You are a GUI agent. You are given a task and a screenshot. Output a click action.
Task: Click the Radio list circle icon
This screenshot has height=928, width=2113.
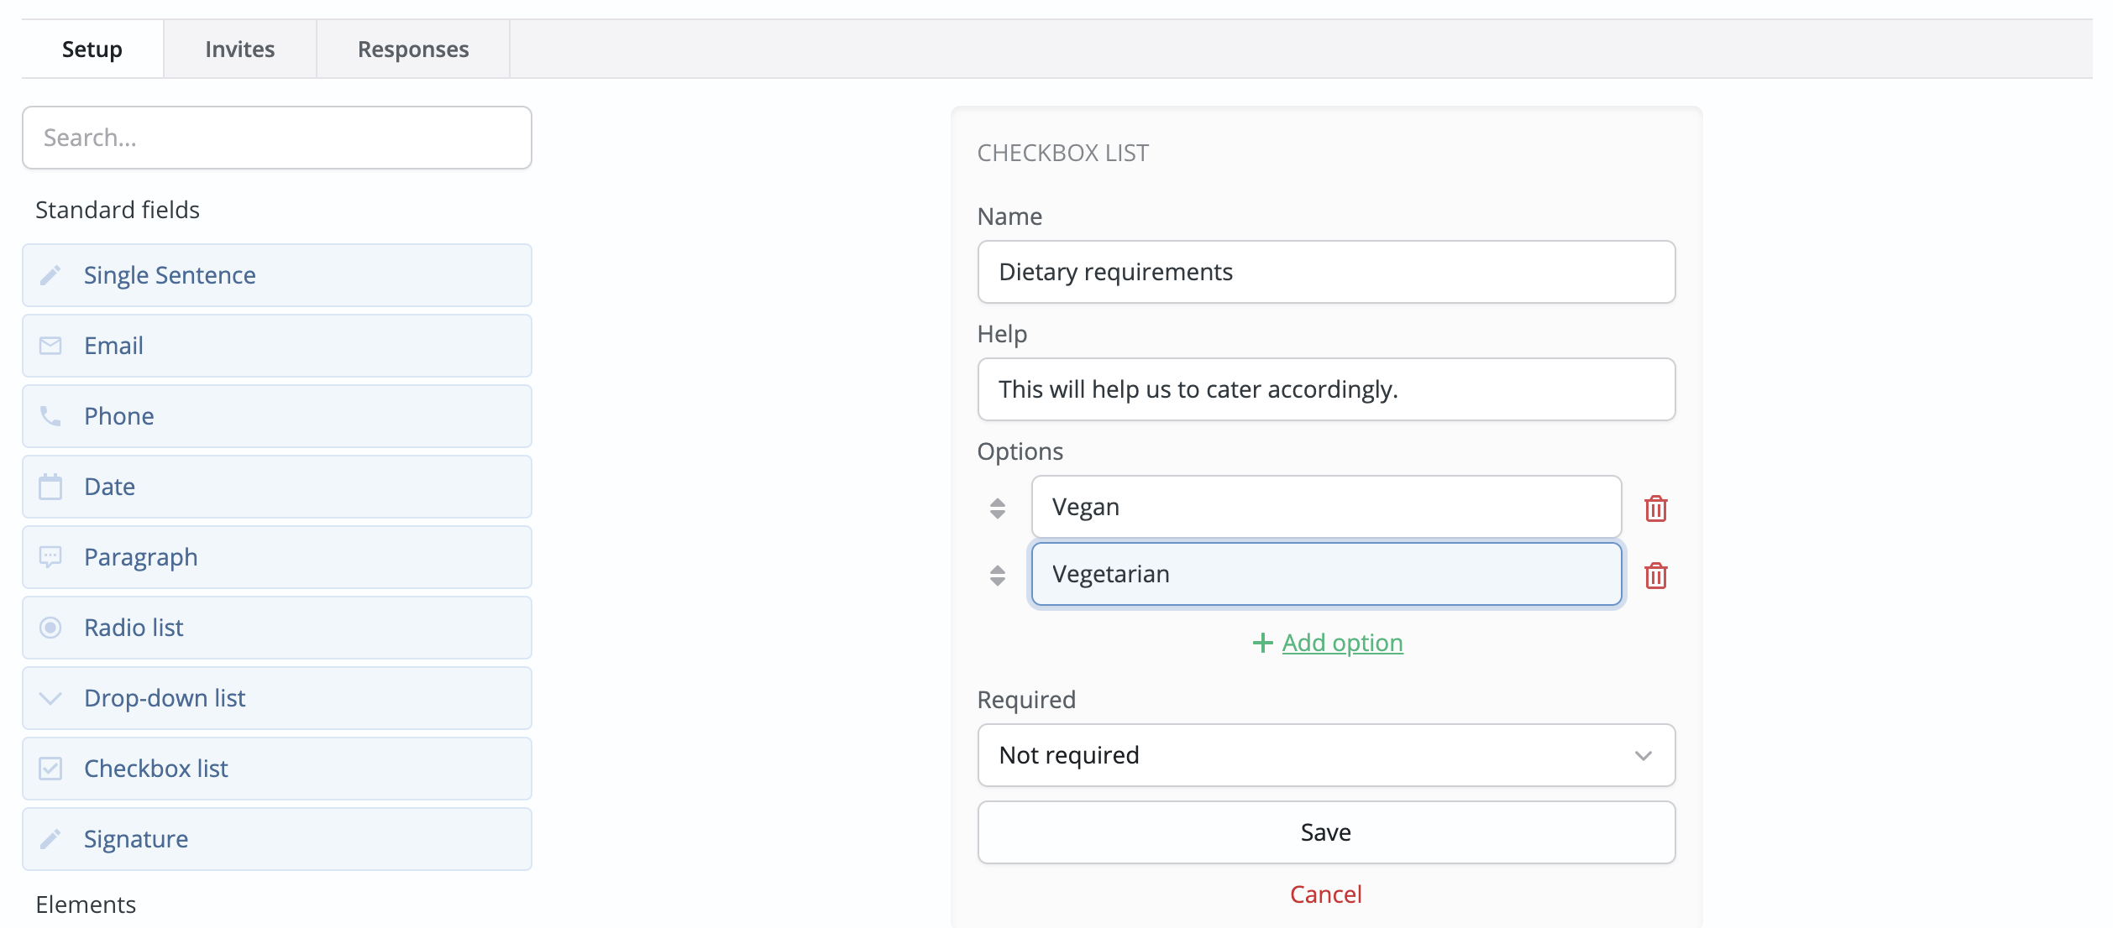[52, 627]
